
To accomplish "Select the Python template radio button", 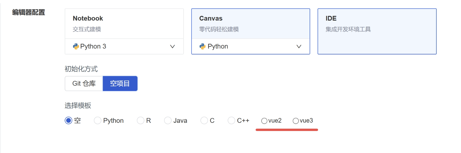I will (98, 121).
